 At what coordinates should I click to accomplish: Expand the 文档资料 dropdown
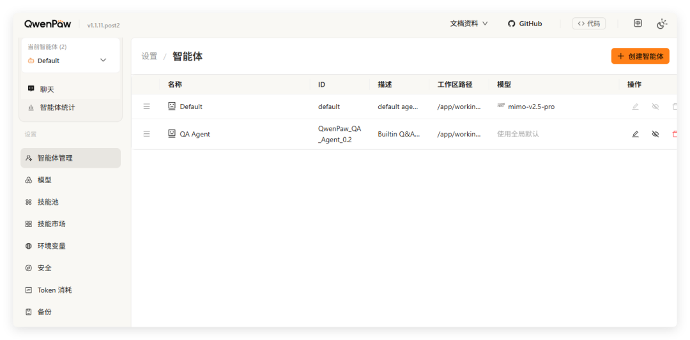[469, 24]
